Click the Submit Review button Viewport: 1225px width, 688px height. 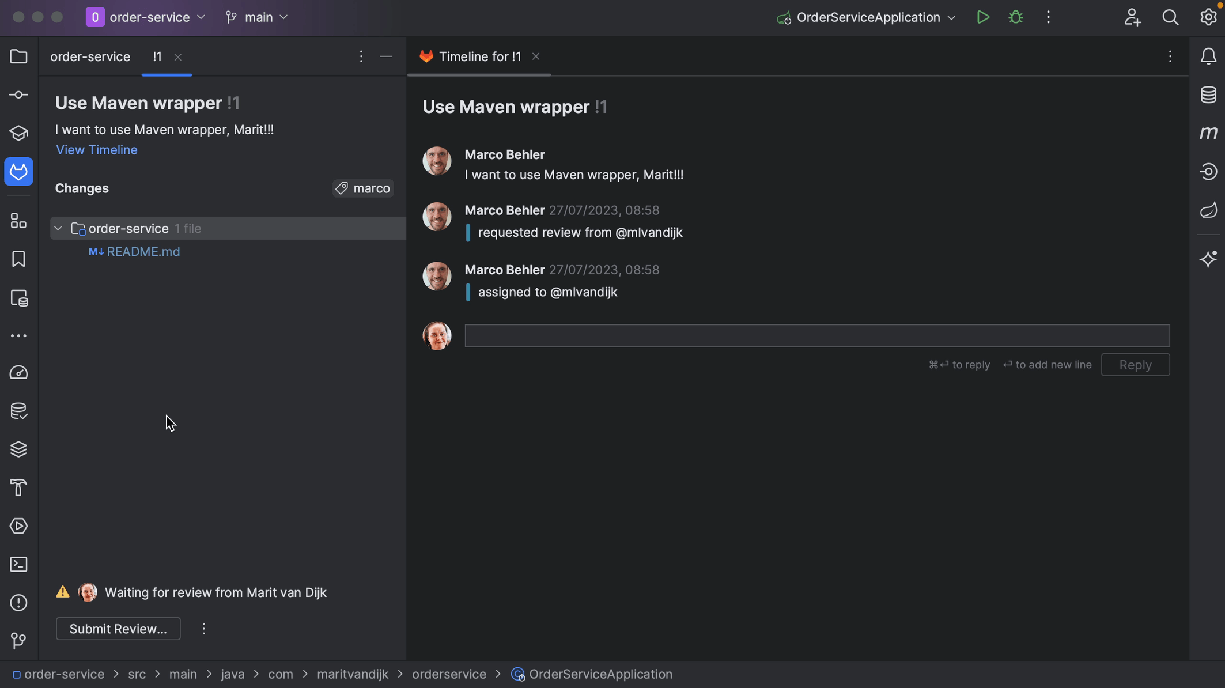pyautogui.click(x=118, y=628)
